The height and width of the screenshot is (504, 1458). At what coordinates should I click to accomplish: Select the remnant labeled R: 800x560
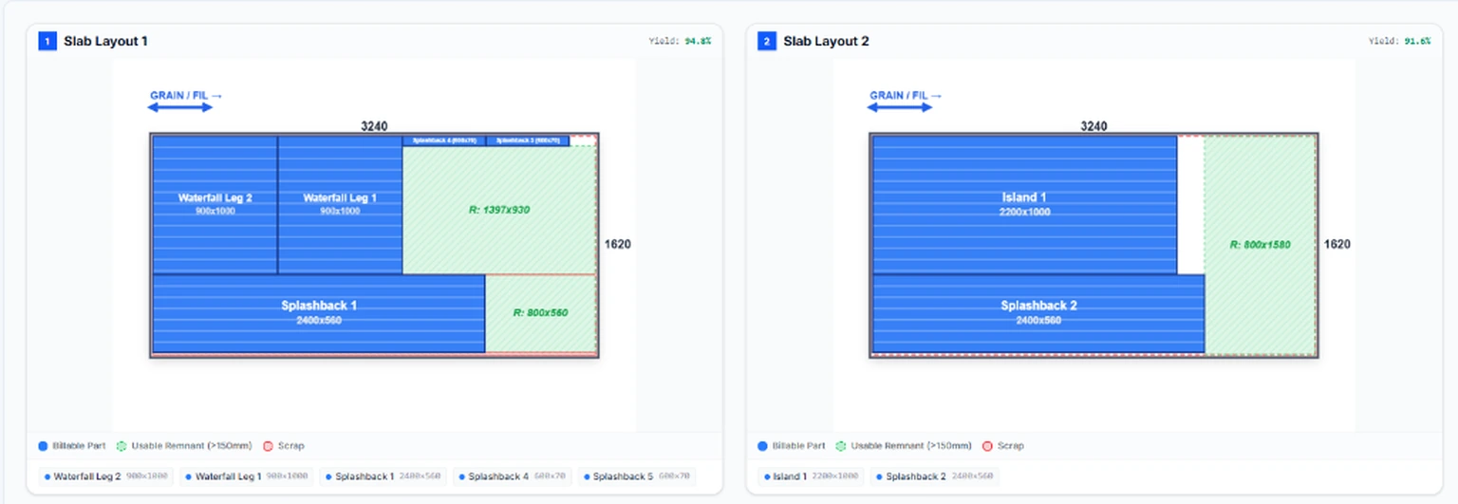click(x=540, y=313)
